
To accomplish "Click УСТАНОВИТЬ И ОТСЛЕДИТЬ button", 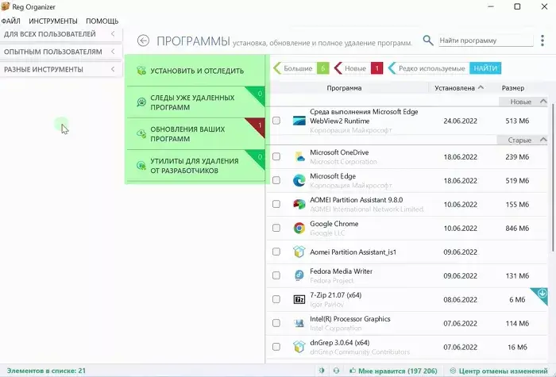I will click(196, 71).
